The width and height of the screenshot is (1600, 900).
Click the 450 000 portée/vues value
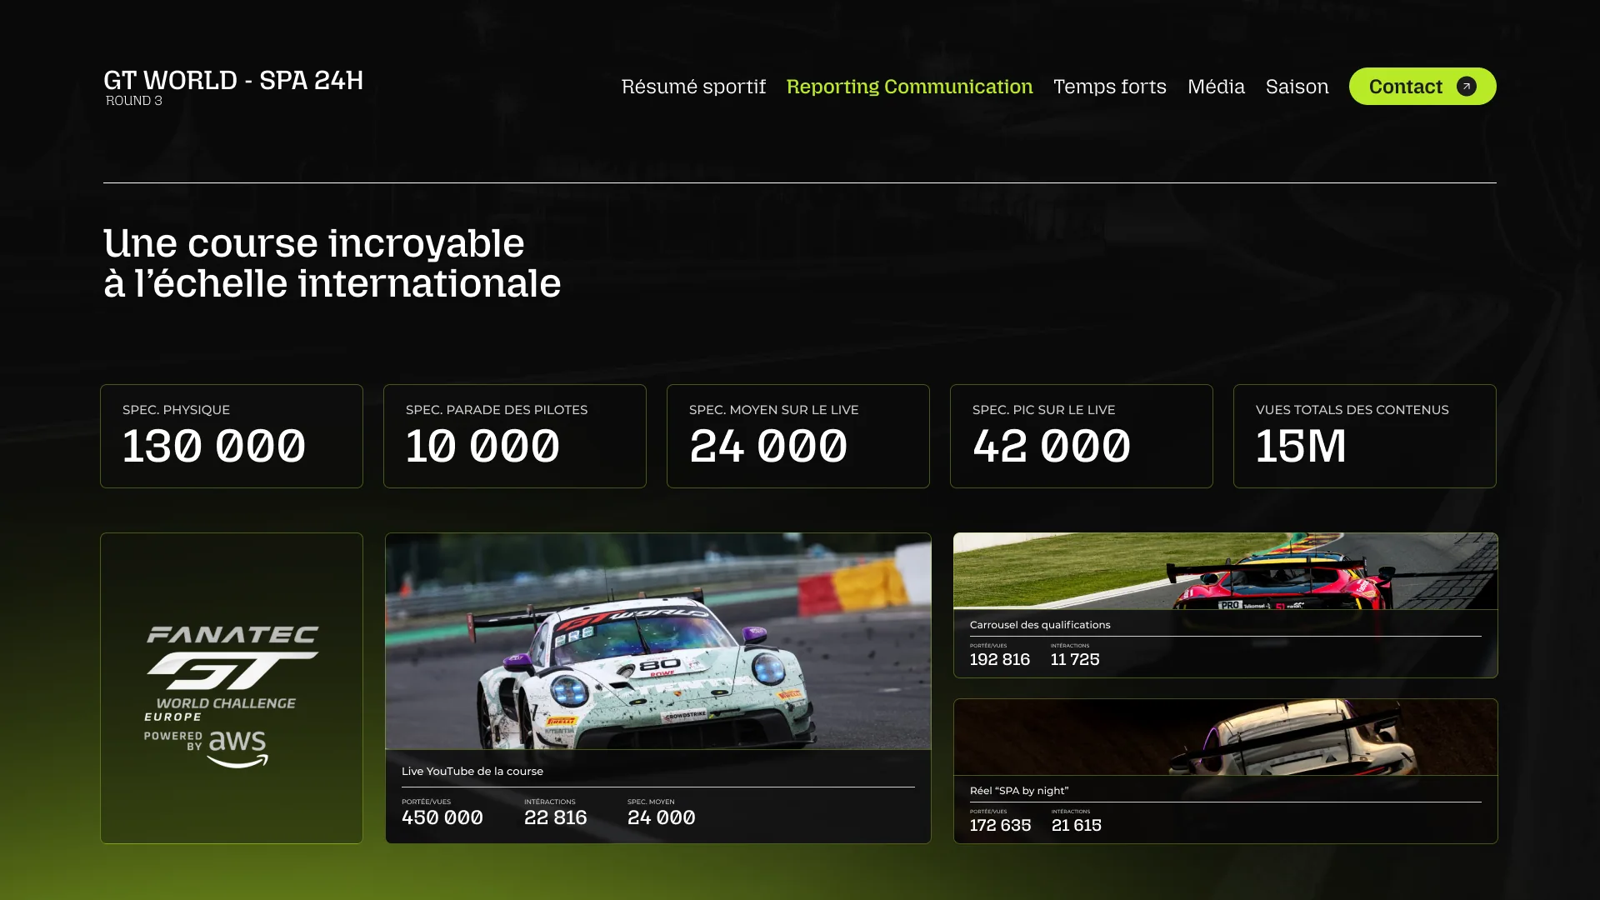442,818
